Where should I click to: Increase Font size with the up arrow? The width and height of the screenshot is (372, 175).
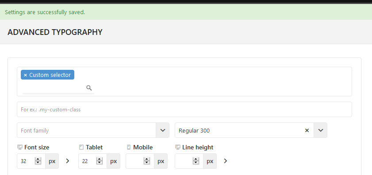click(x=38, y=160)
